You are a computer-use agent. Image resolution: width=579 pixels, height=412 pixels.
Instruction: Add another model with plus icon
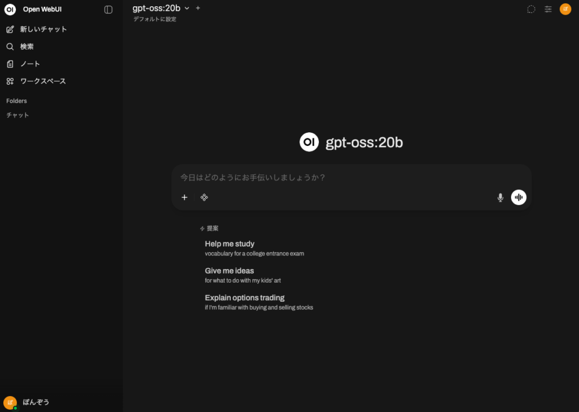coord(198,8)
